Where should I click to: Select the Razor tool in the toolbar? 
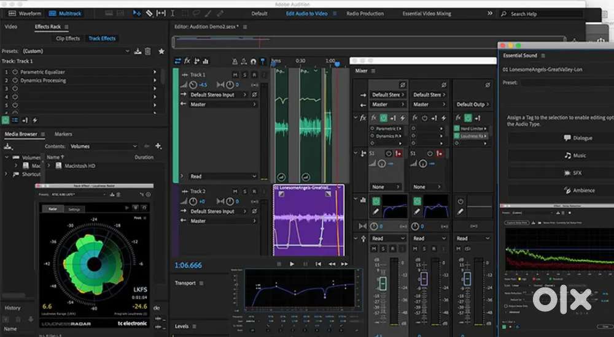149,13
